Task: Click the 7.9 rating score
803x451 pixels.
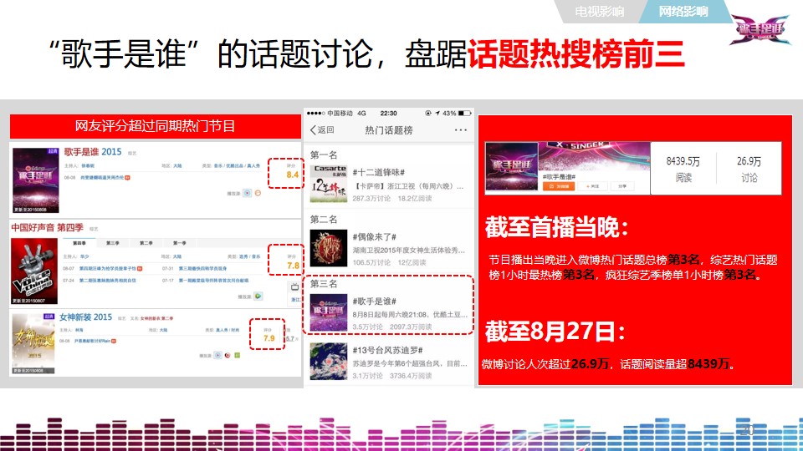Action: pos(269,338)
